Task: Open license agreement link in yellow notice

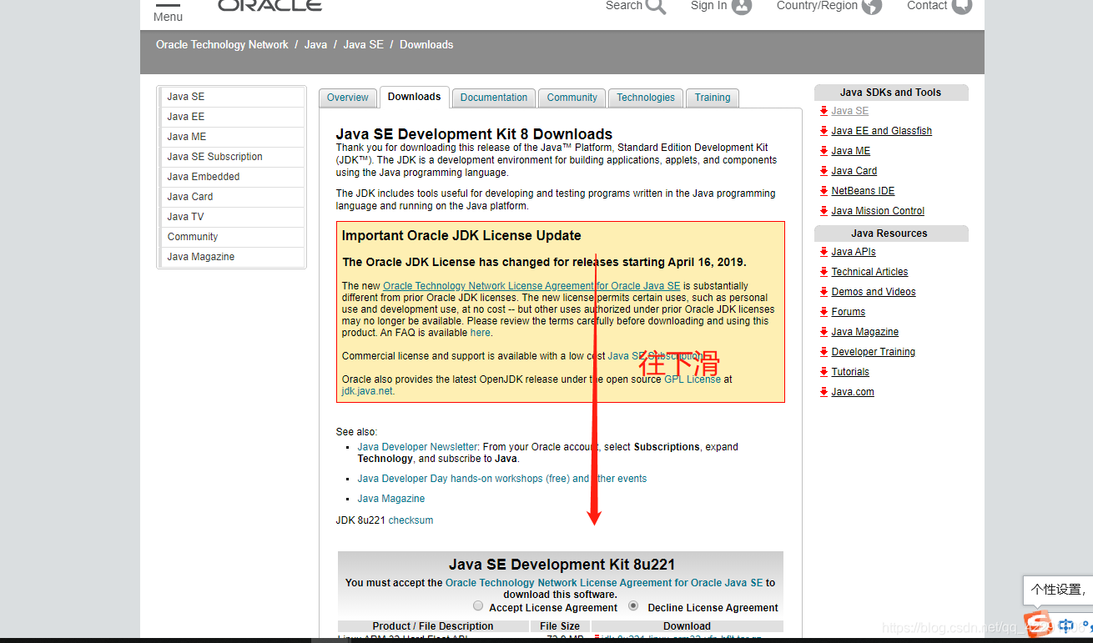Action: pyautogui.click(x=531, y=286)
